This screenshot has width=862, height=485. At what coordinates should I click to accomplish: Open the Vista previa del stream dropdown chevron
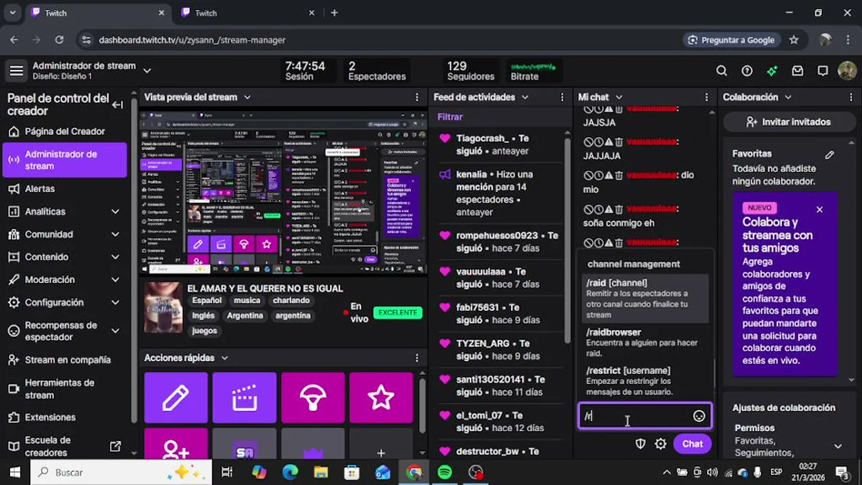[247, 97]
